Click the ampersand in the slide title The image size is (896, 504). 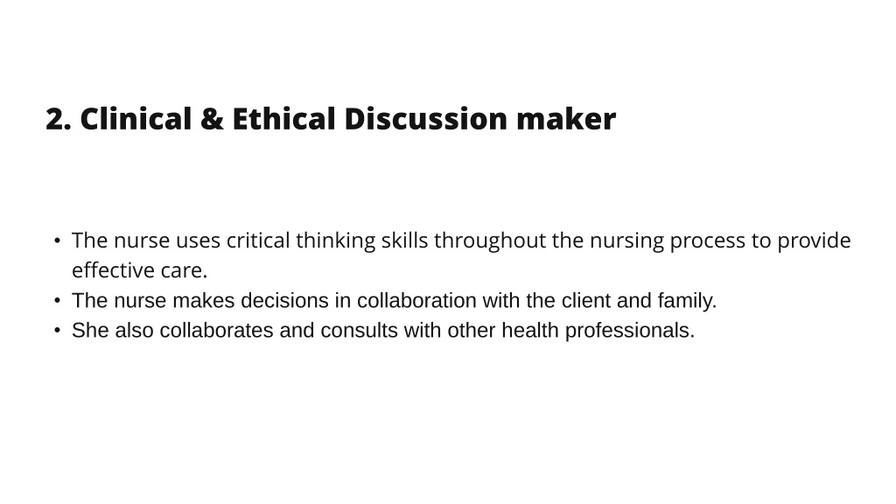pyautogui.click(x=212, y=119)
